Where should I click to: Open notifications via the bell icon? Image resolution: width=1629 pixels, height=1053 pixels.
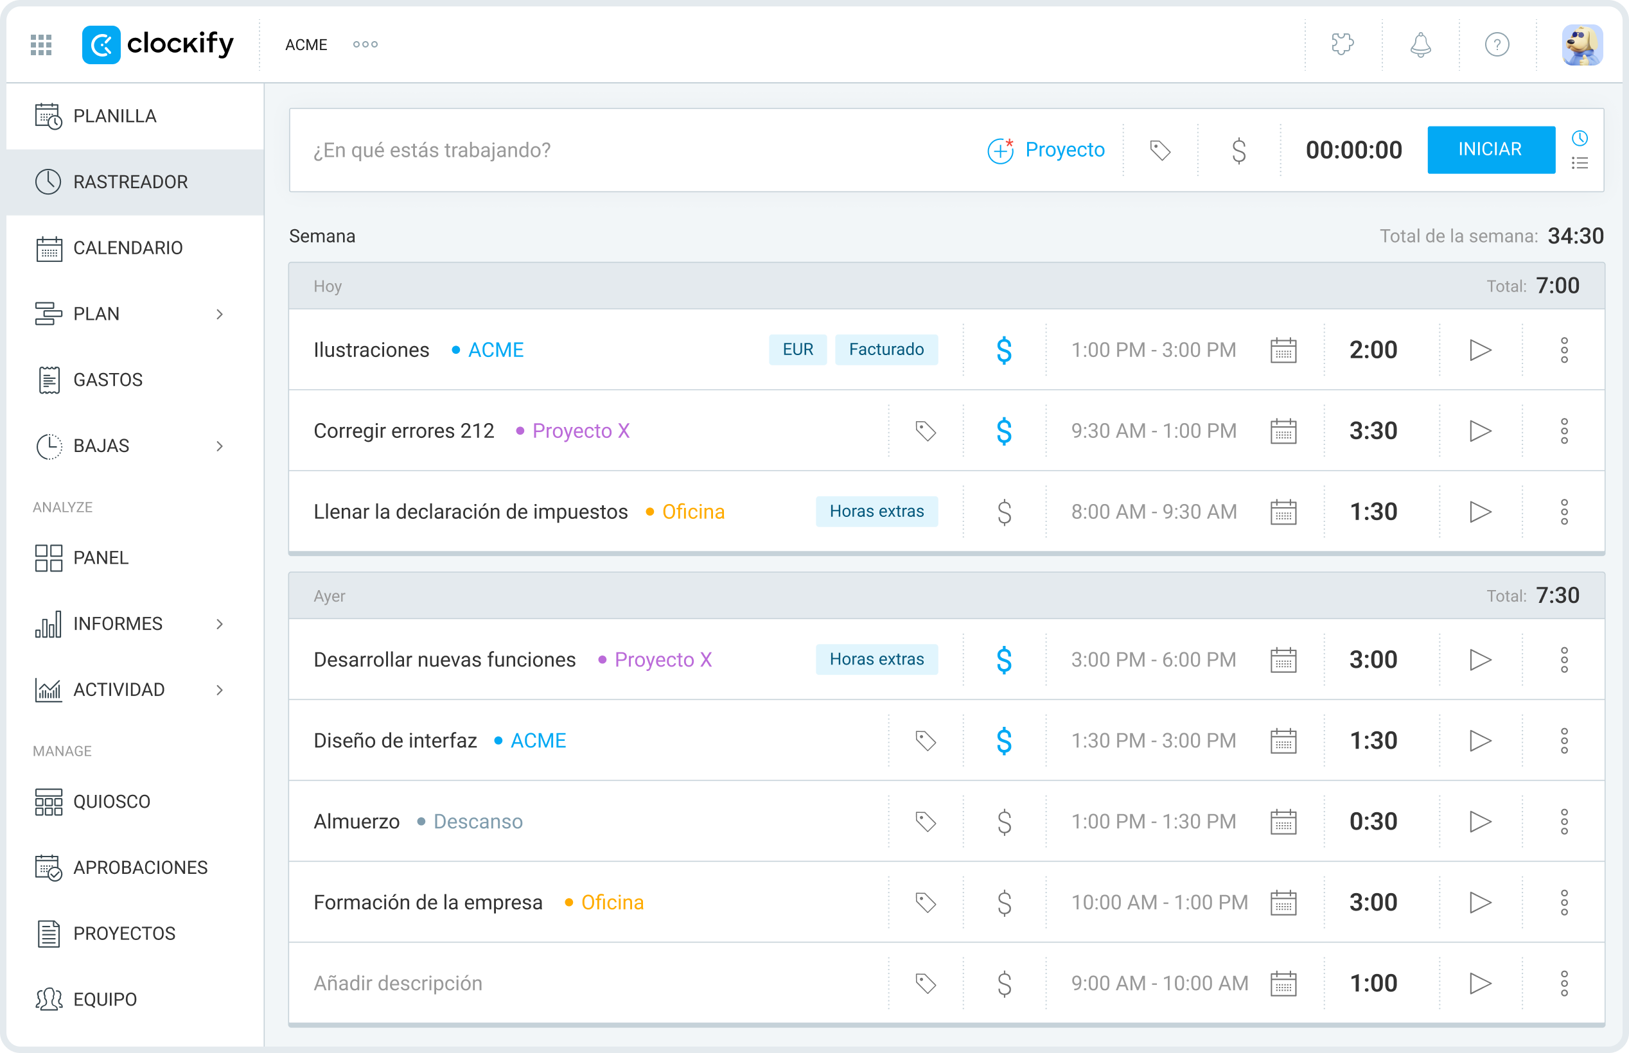point(1419,44)
